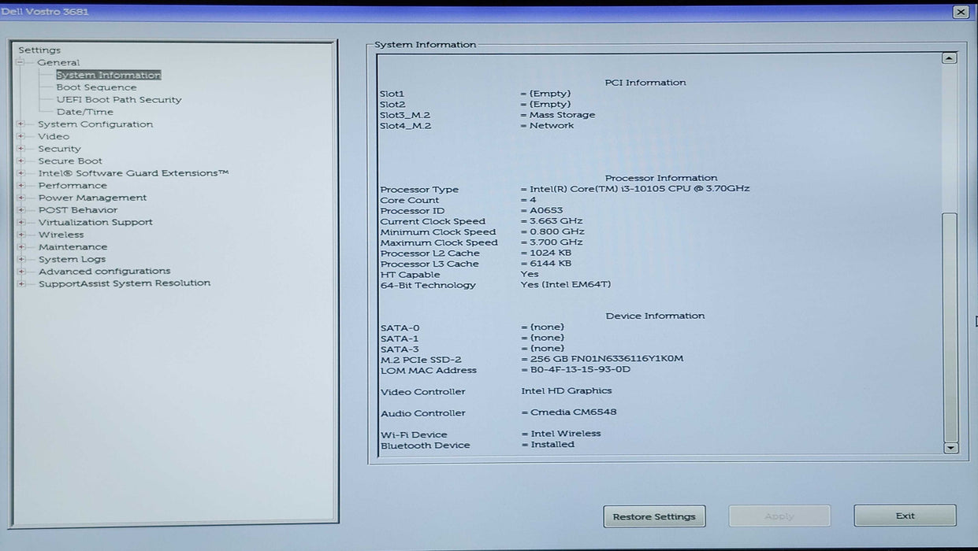This screenshot has width=978, height=551.
Task: Select Intel Software Guard Extensions
Action: point(133,173)
